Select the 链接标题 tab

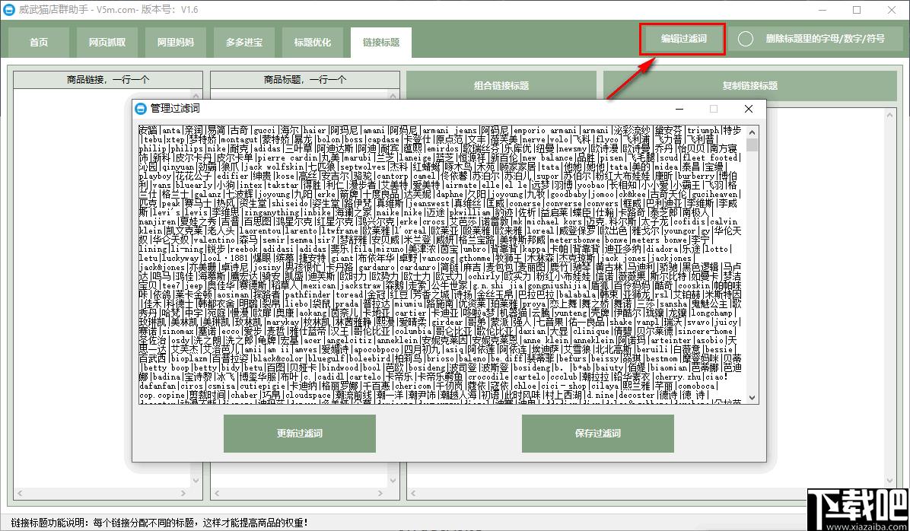[x=381, y=43]
